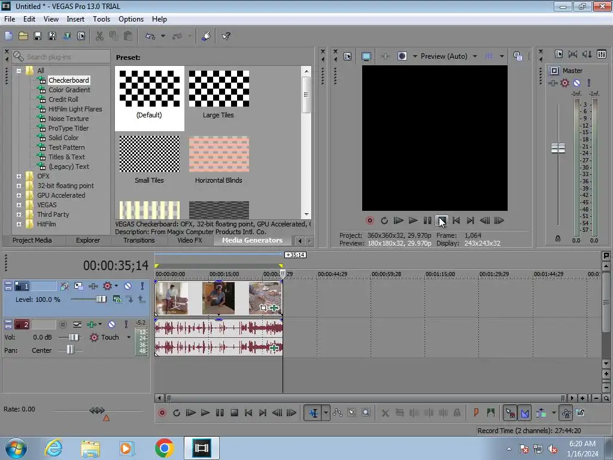Viewport: 613px width, 460px height.
Task: Save project with the floppy disk icon
Action: (x=38, y=37)
